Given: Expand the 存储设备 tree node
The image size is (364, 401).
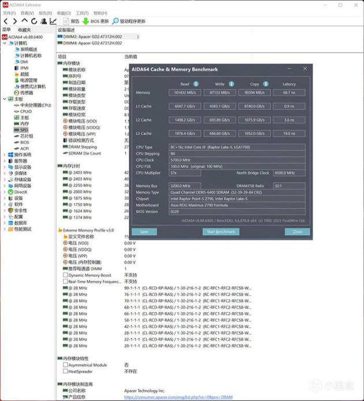Looking at the screenshot, I should pyautogui.click(x=5, y=179).
